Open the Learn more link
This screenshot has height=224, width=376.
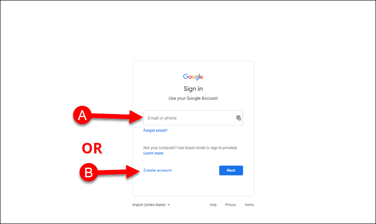point(153,153)
